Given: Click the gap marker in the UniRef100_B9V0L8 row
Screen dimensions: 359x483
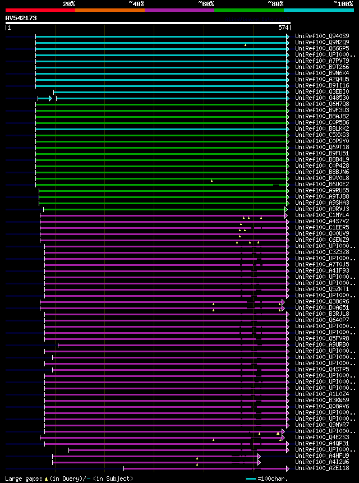Looking at the screenshot, I should (x=212, y=181).
